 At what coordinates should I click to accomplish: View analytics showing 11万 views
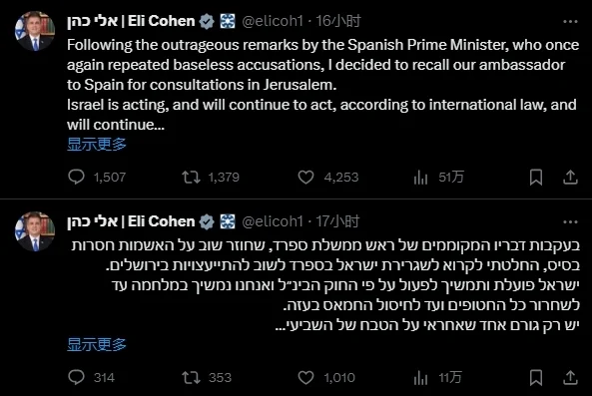(x=420, y=377)
